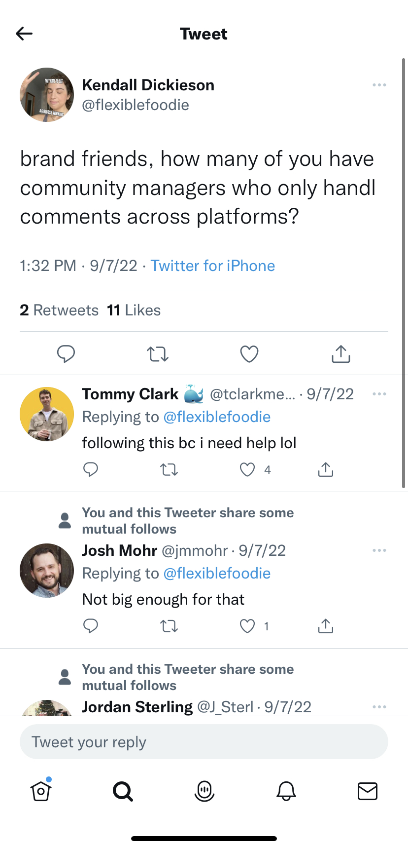Image resolution: width=408 pixels, height=849 pixels.
Task: Go to the Home tab
Action: 41,791
